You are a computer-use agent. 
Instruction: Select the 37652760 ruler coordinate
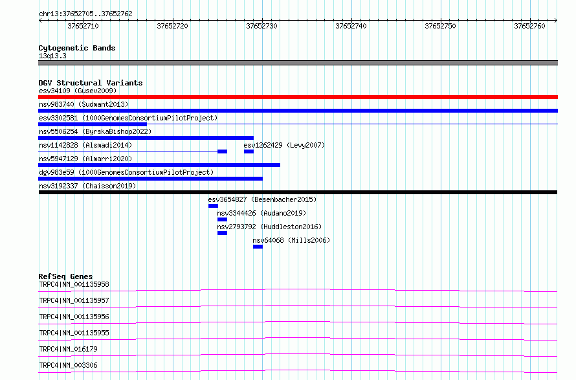point(529,26)
